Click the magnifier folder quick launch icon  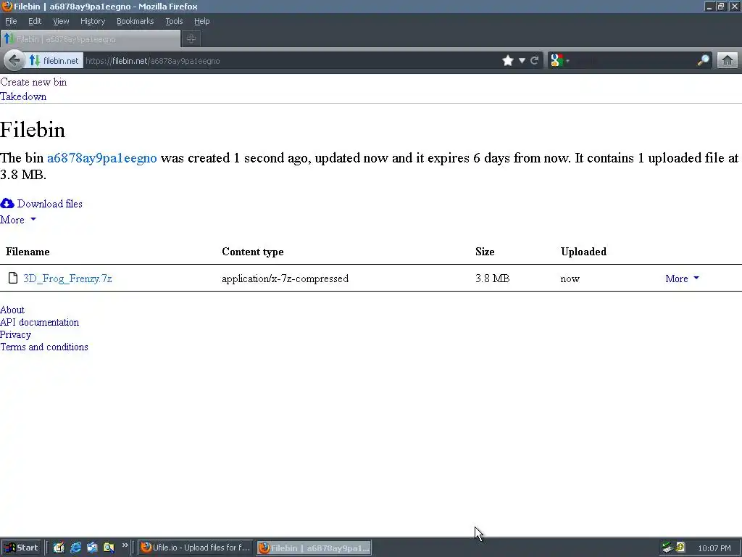click(109, 548)
